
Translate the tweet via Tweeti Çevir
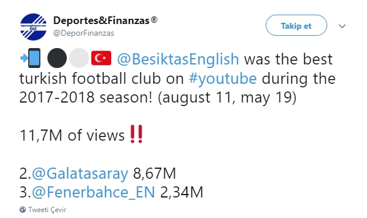point(47,210)
